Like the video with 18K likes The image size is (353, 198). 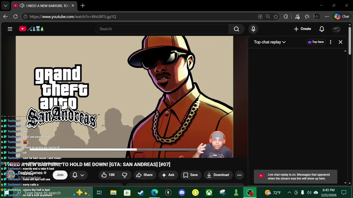[108, 175]
